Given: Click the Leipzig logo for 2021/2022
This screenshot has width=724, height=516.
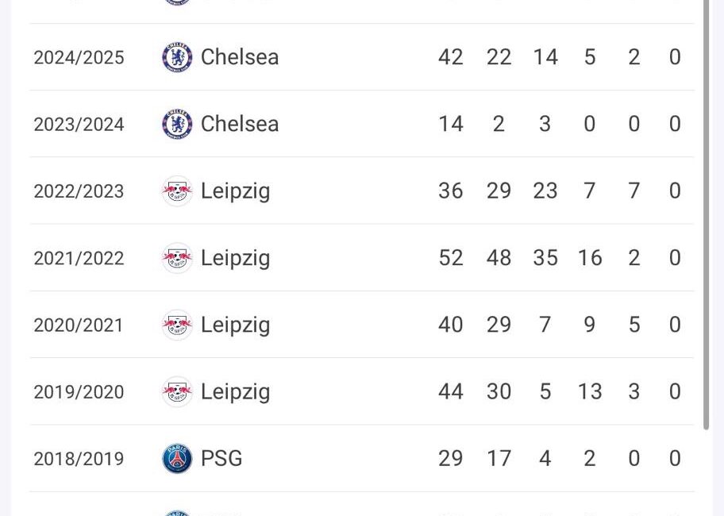Looking at the screenshot, I should click(177, 258).
